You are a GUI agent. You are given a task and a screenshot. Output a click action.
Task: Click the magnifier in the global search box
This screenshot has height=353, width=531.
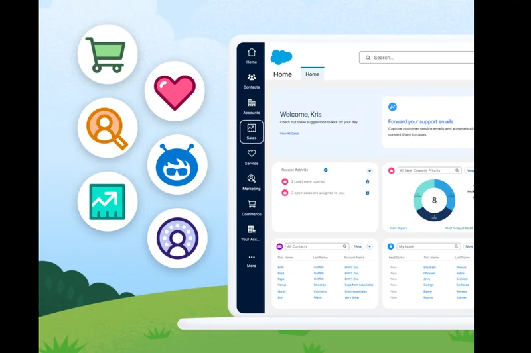[x=368, y=58]
